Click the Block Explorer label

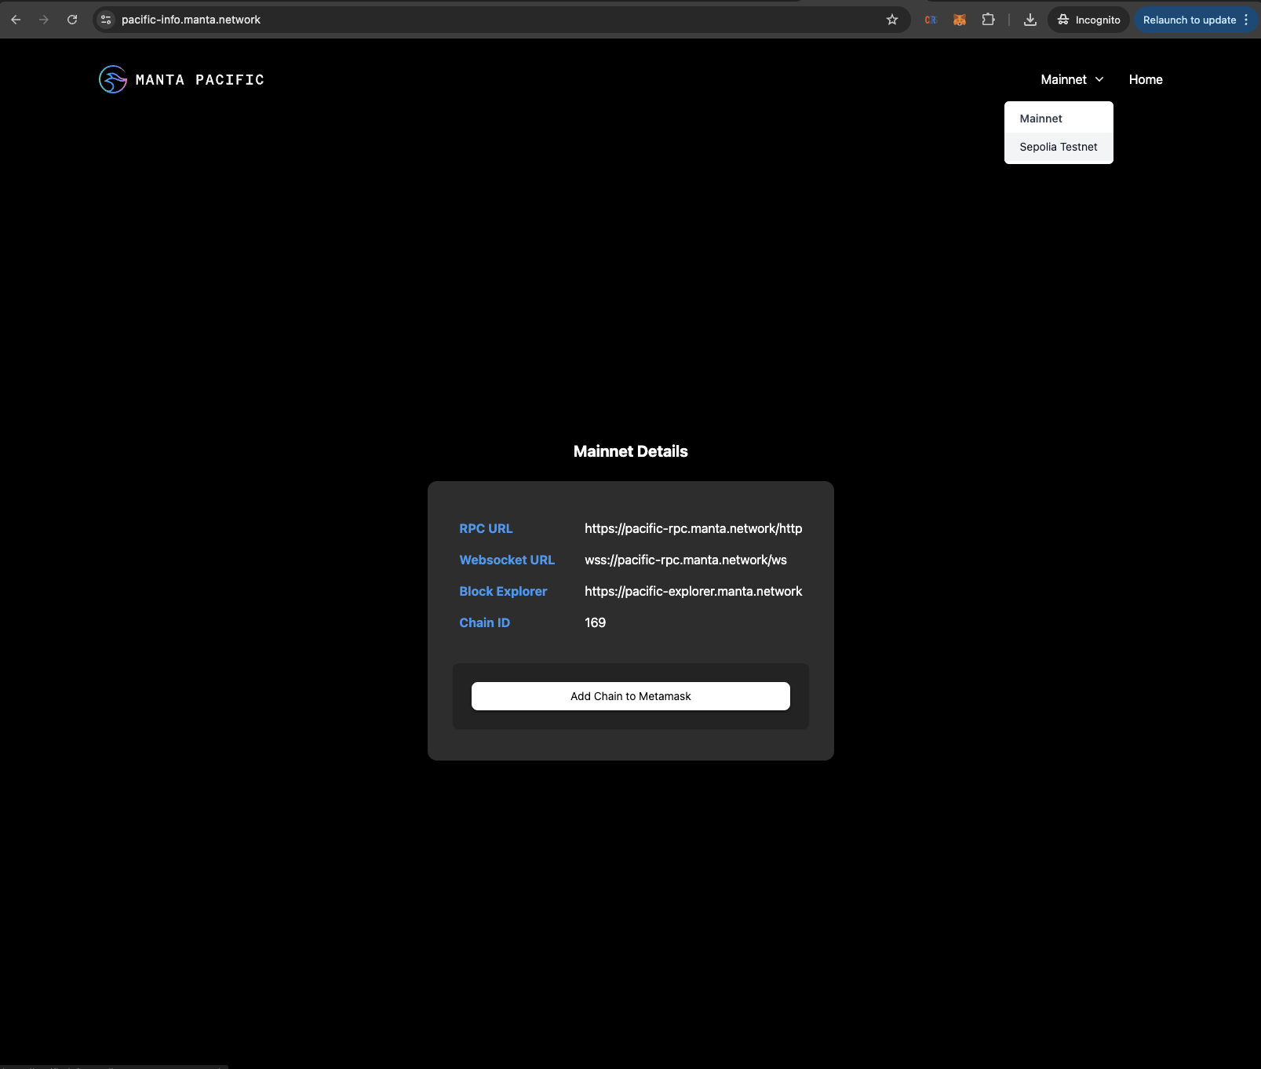pyautogui.click(x=503, y=591)
